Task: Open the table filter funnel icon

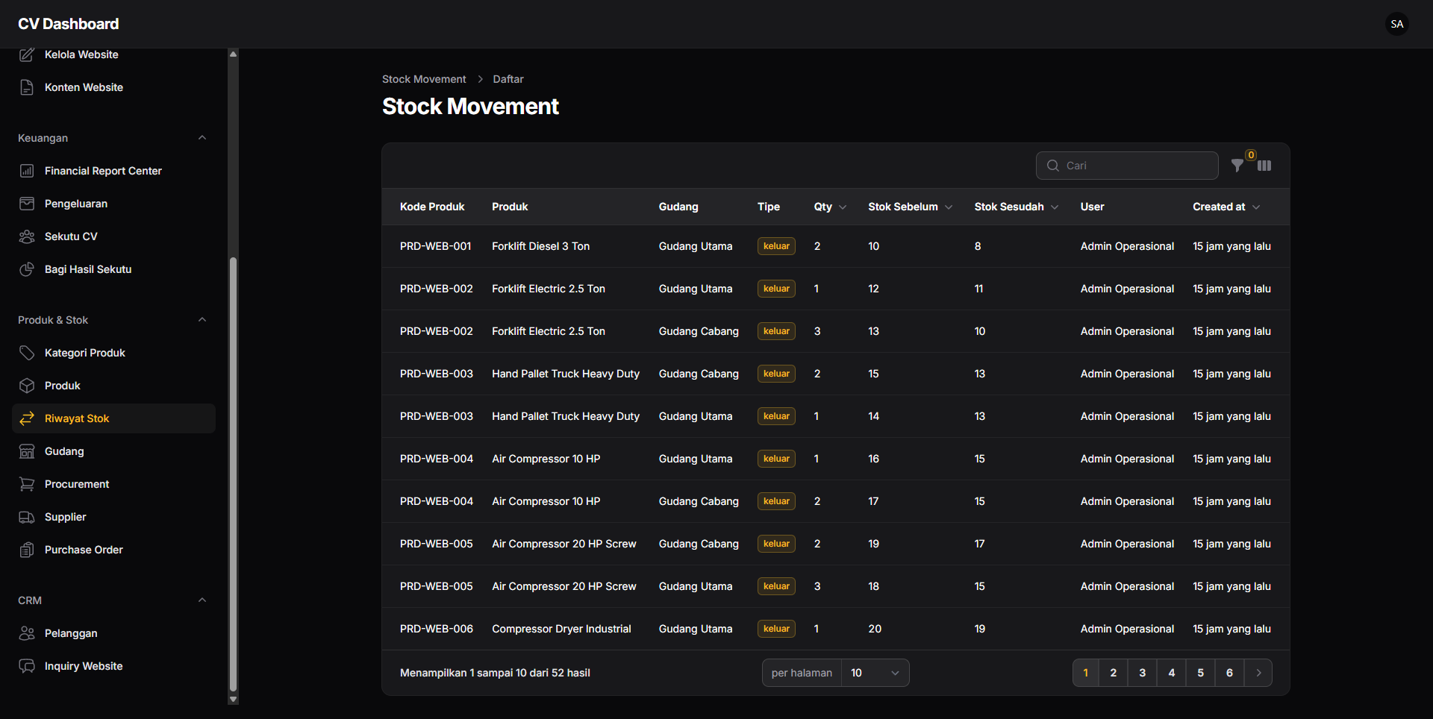Action: 1237,166
